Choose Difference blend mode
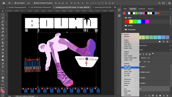Viewport: 172px width, 97px height. click(x=130, y=79)
